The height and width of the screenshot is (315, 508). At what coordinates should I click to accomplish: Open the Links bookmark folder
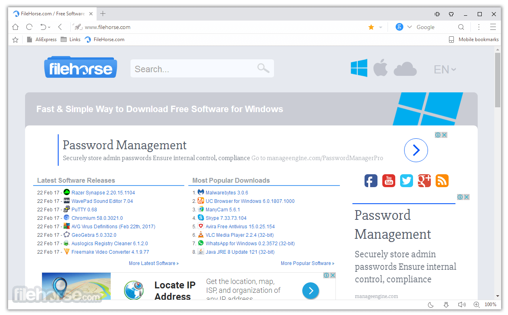tap(70, 40)
